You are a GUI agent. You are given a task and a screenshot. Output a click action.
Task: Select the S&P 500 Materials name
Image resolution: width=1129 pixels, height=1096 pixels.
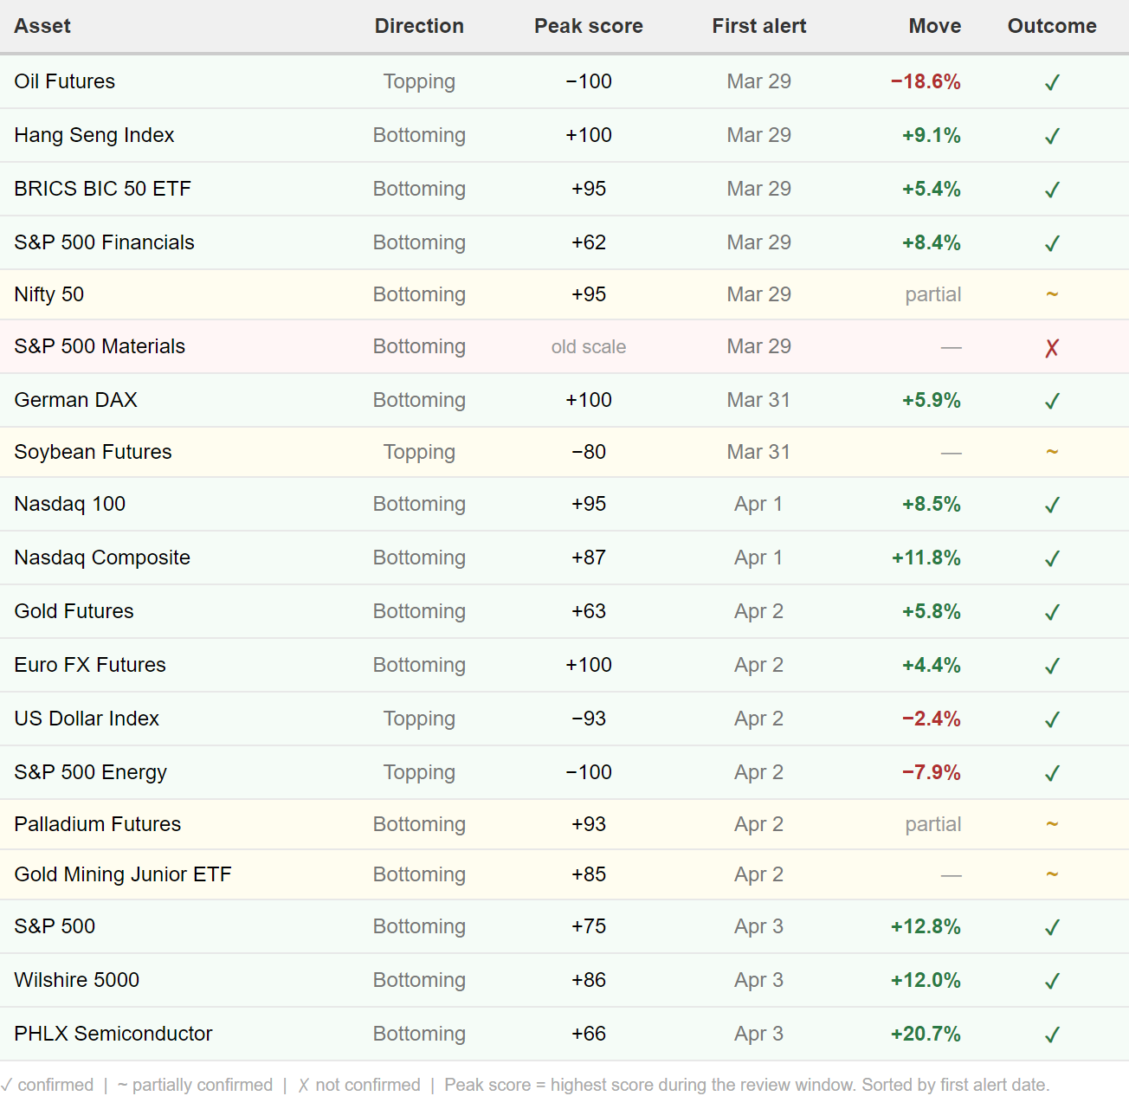coord(100,346)
